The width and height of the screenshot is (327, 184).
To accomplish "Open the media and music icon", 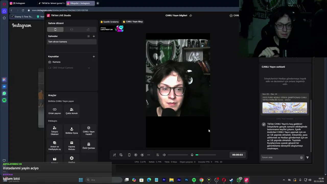I will pos(121,155).
